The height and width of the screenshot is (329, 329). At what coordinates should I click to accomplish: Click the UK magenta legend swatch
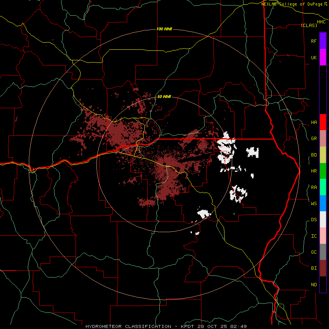[323, 57]
